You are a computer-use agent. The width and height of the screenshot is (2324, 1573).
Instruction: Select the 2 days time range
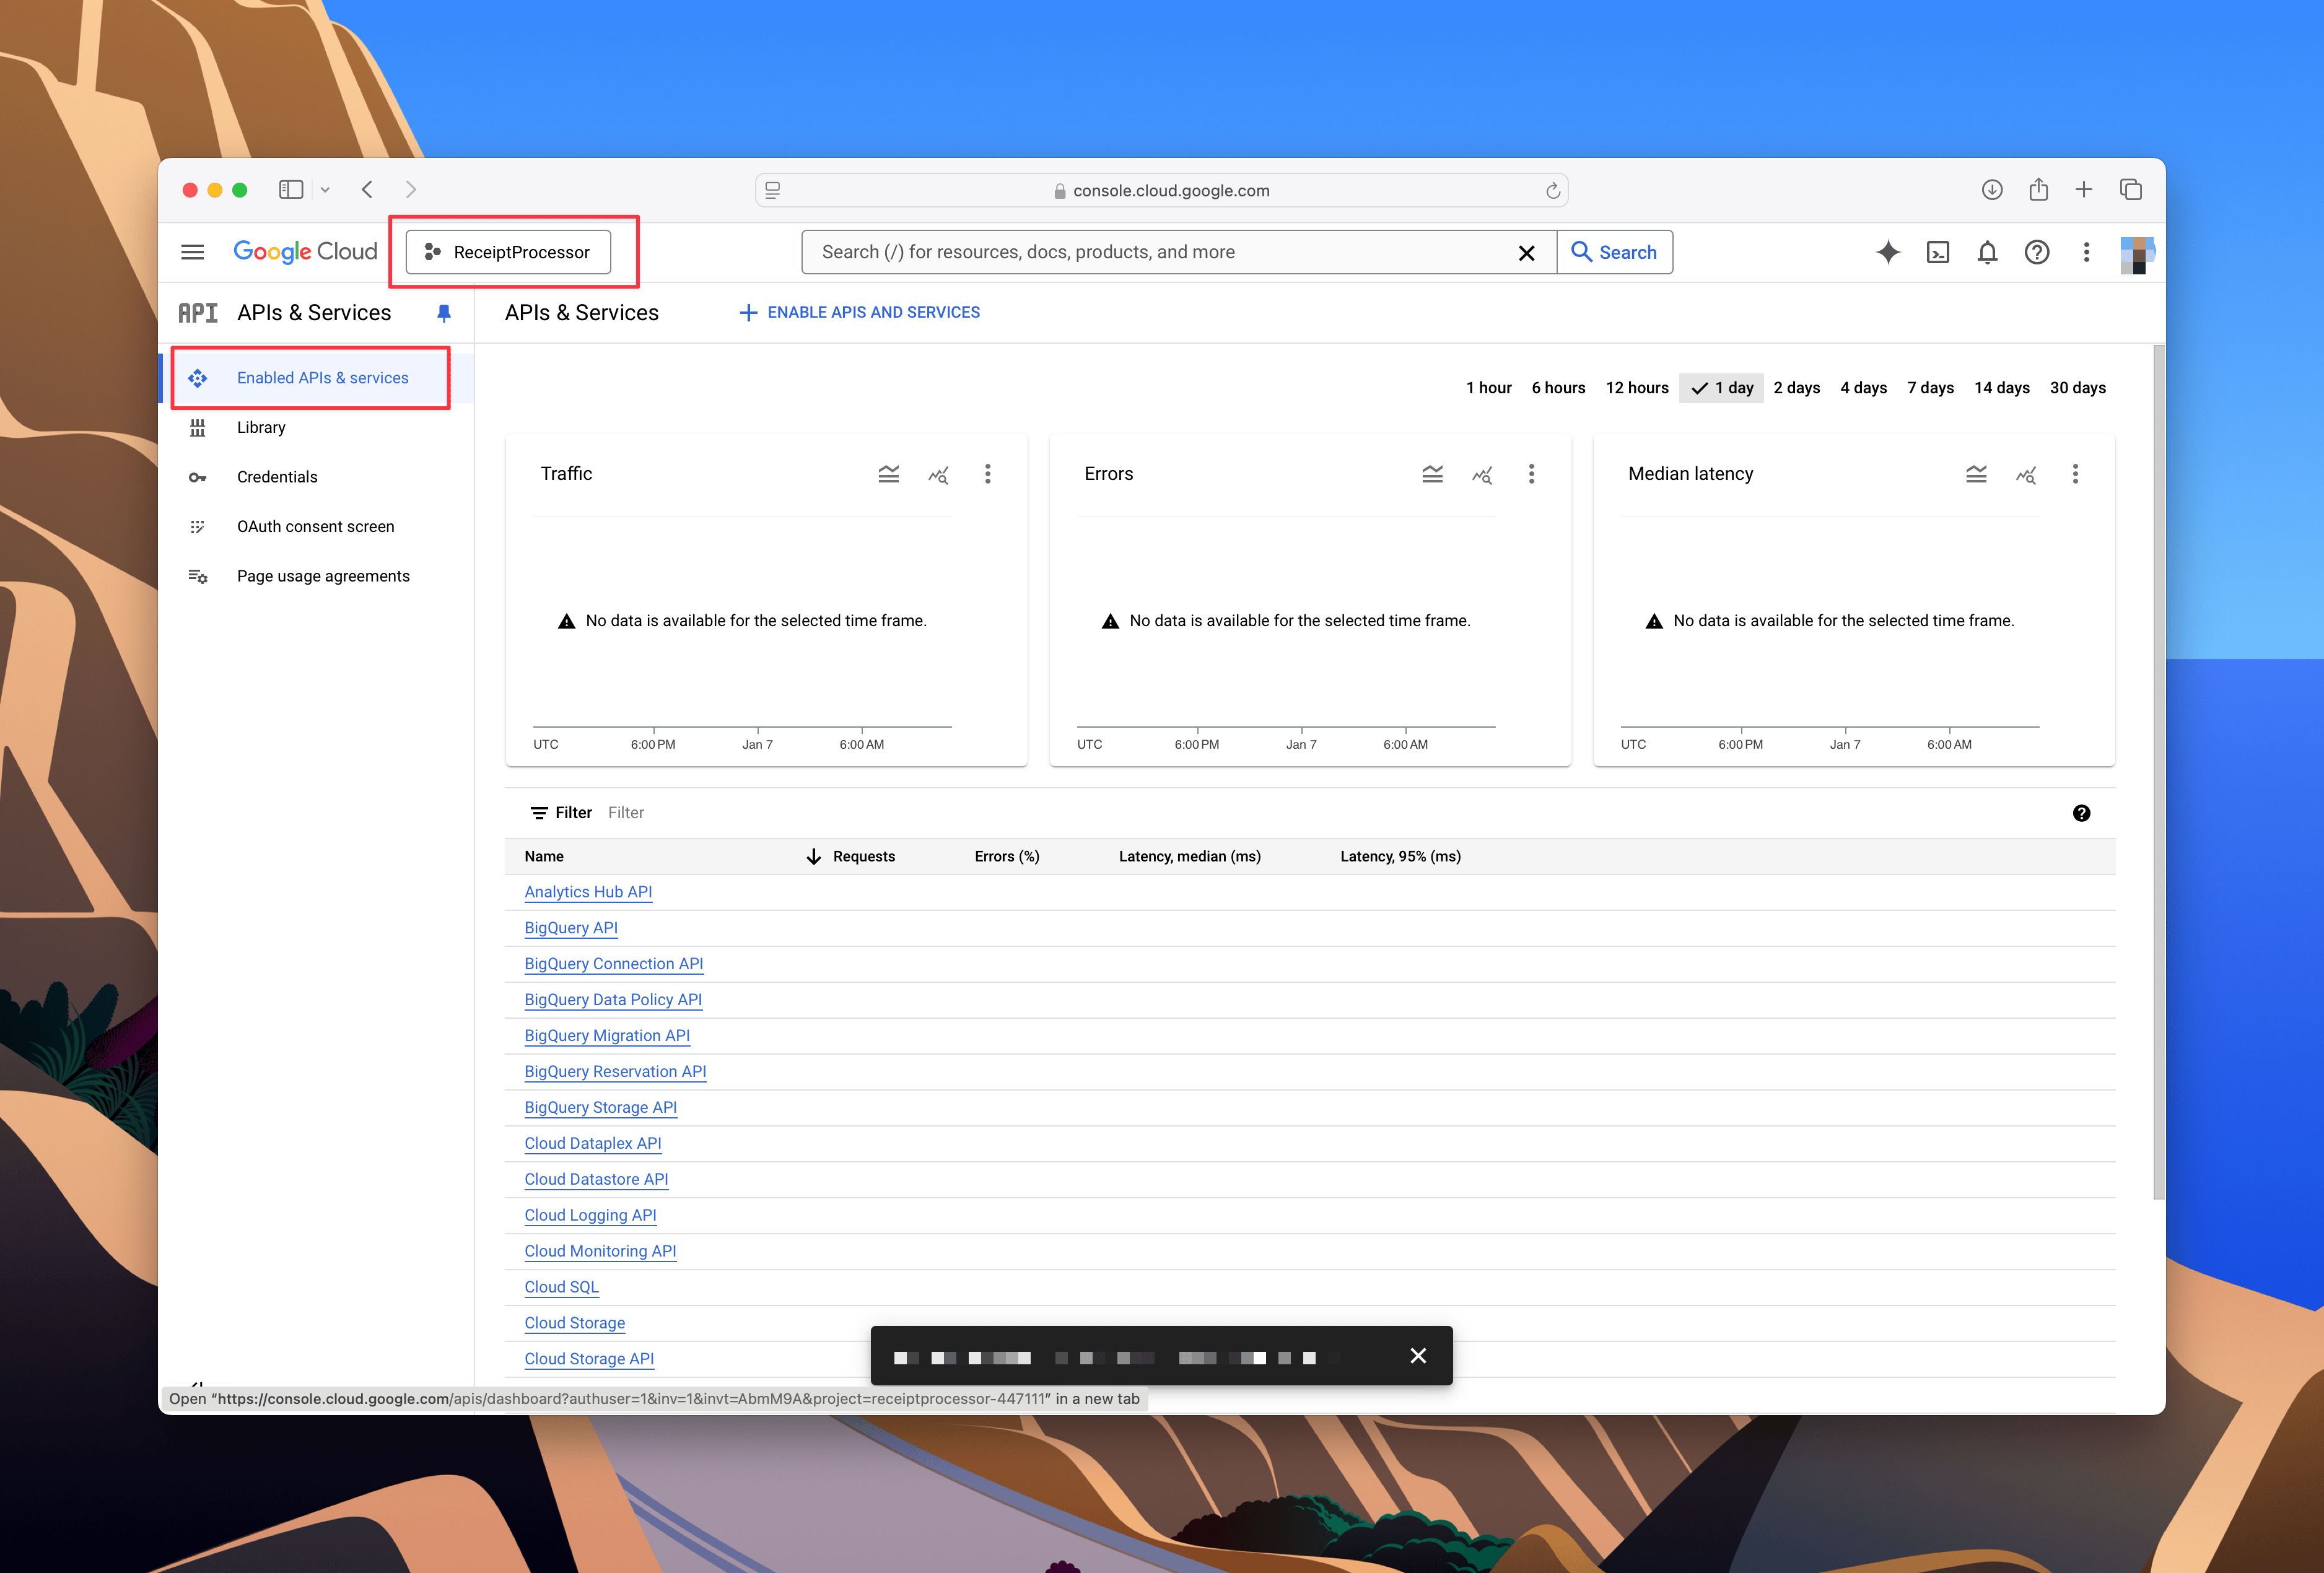pyautogui.click(x=1797, y=388)
